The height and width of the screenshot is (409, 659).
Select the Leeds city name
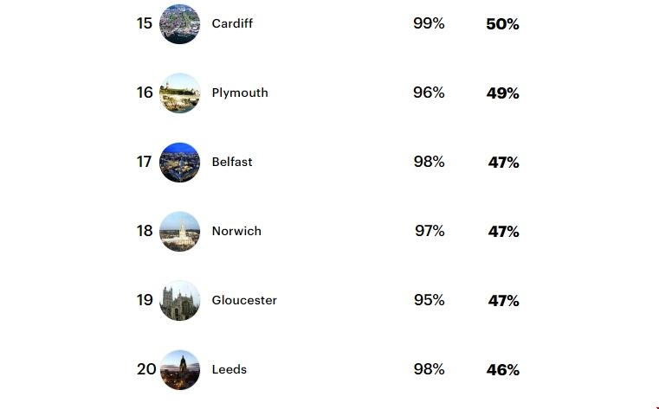point(229,370)
